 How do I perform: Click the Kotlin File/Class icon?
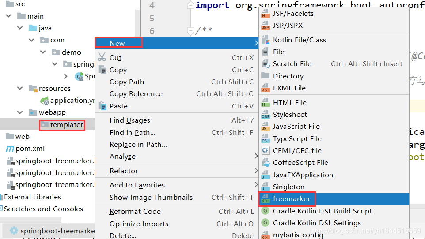click(266, 40)
